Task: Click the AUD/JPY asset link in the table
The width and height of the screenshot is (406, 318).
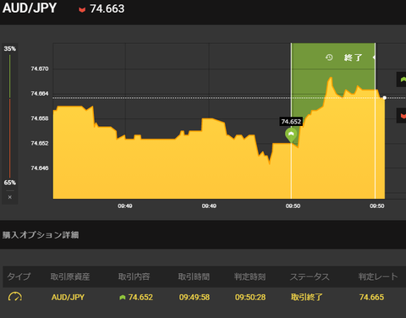Action: pos(68,297)
